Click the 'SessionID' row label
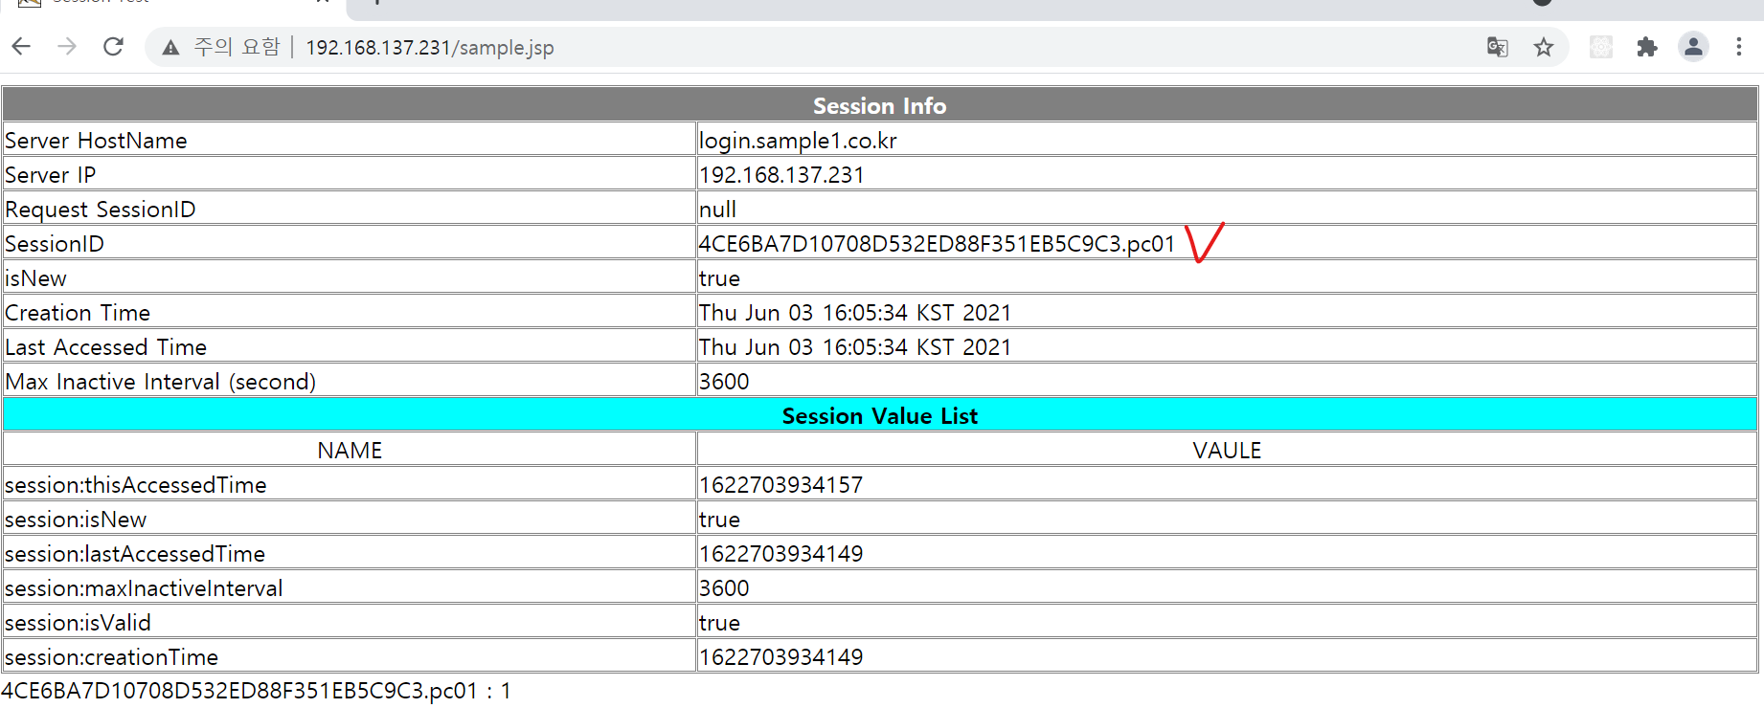Viewport: 1764px width, 708px height. click(x=55, y=244)
